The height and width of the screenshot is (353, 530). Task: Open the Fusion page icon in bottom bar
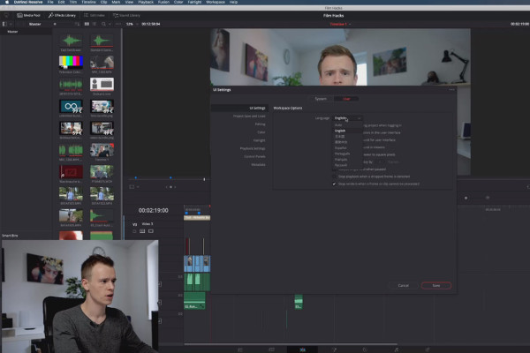click(334, 349)
